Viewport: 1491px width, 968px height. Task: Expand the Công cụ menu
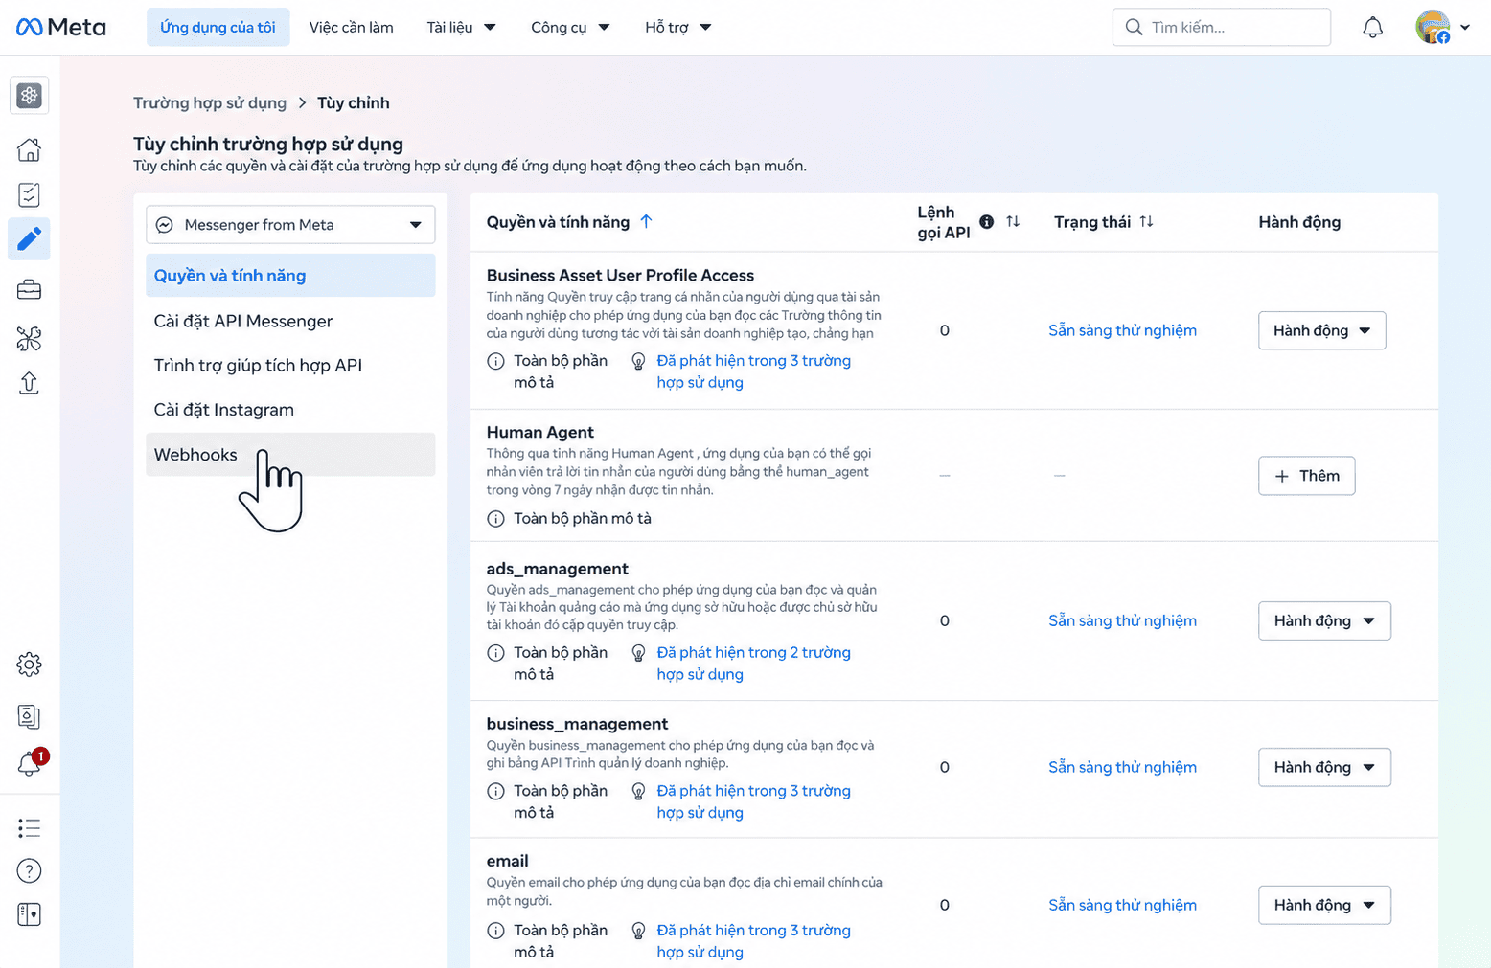[570, 27]
